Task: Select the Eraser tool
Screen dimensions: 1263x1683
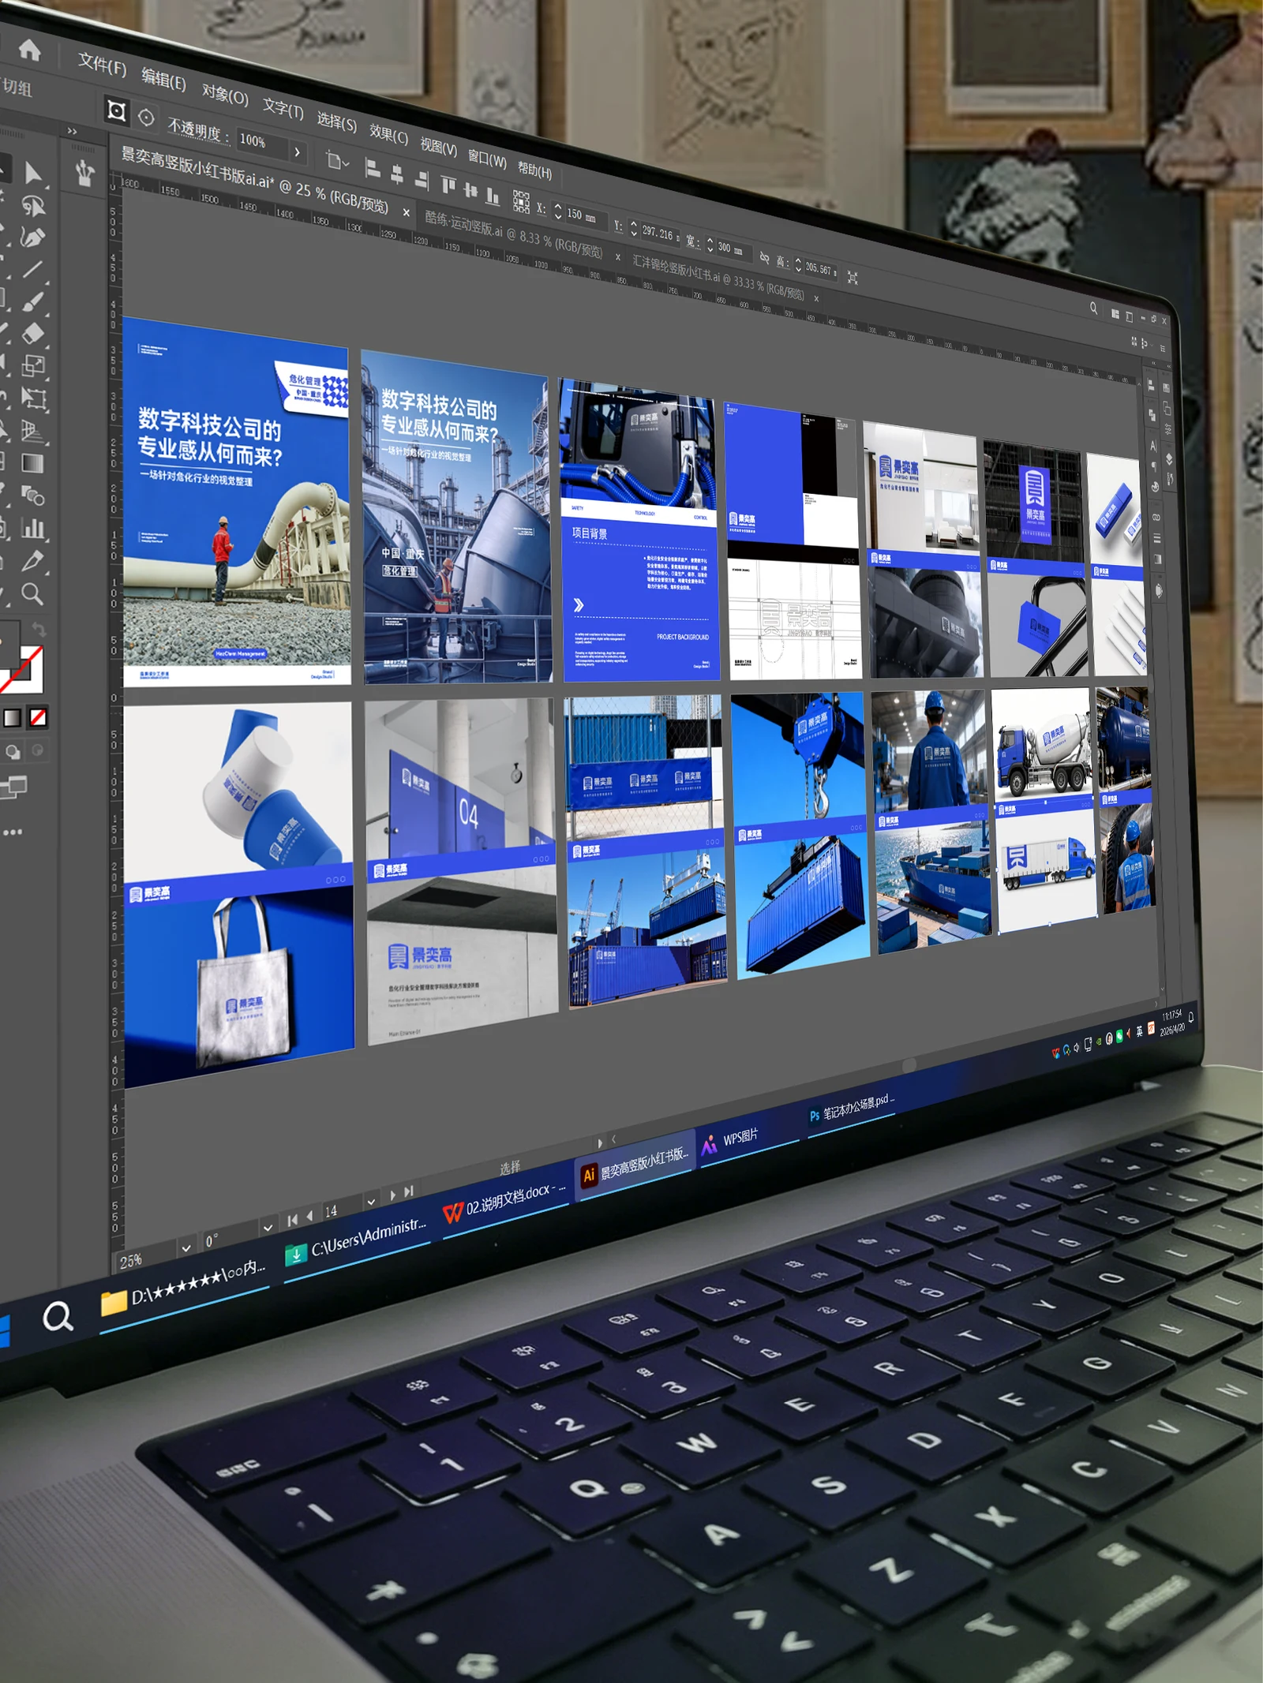Action: click(33, 334)
